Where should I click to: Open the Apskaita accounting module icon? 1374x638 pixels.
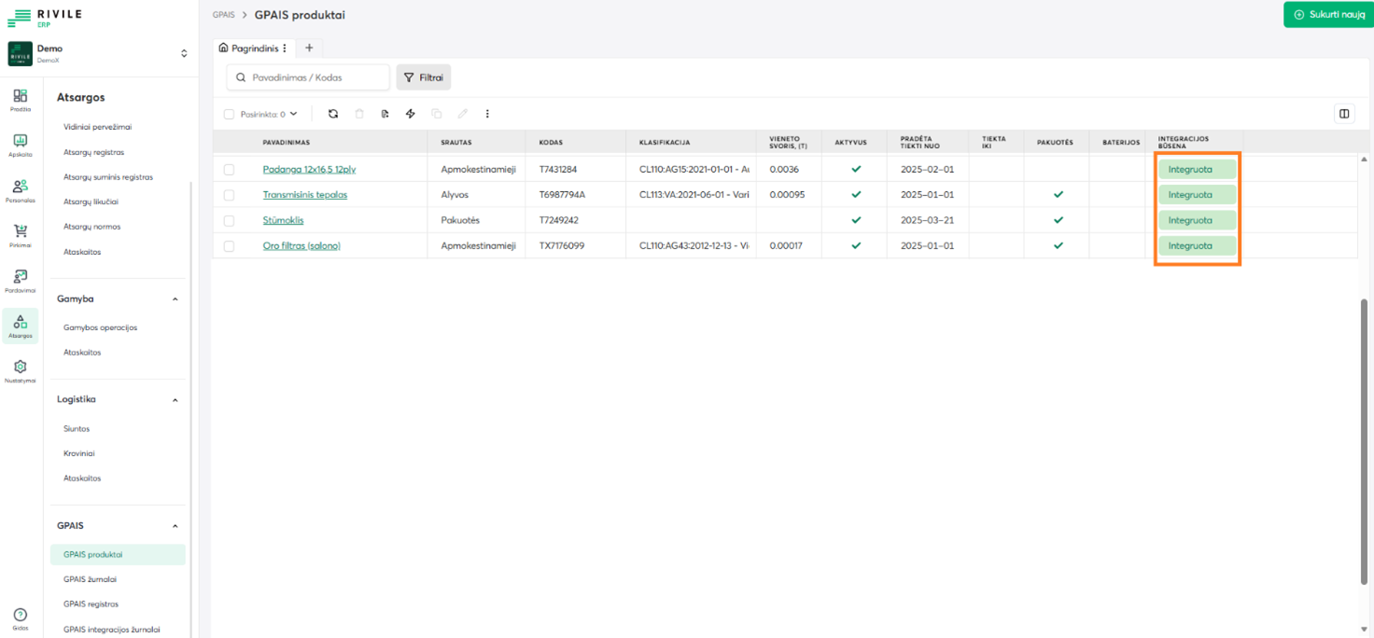tap(21, 143)
